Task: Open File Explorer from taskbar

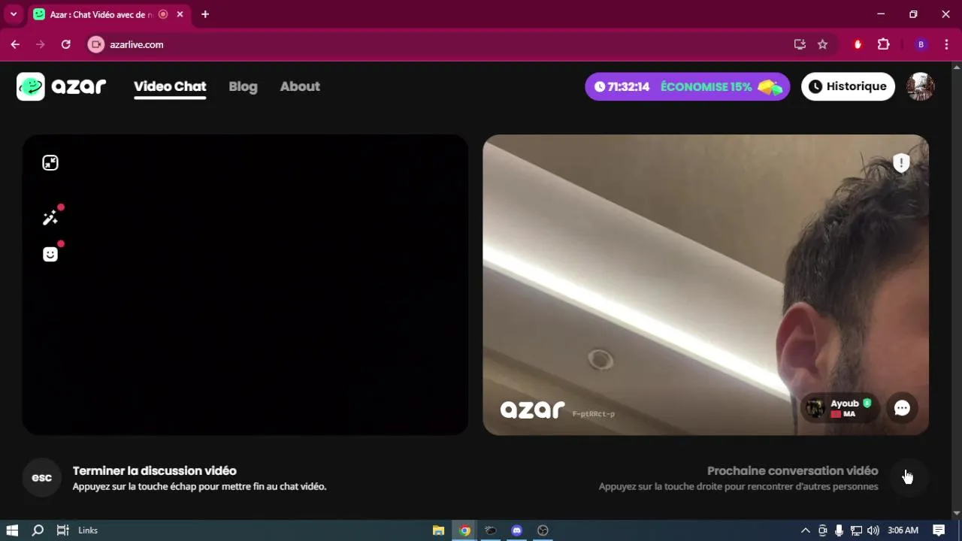Action: point(438,530)
